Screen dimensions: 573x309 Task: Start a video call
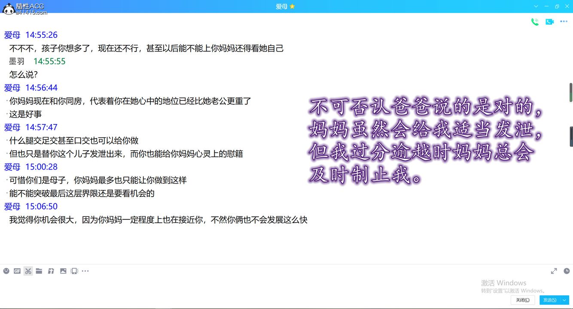550,21
